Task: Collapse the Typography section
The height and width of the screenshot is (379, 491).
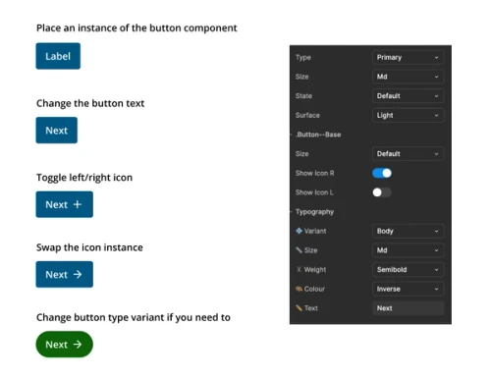Action: [x=292, y=212]
